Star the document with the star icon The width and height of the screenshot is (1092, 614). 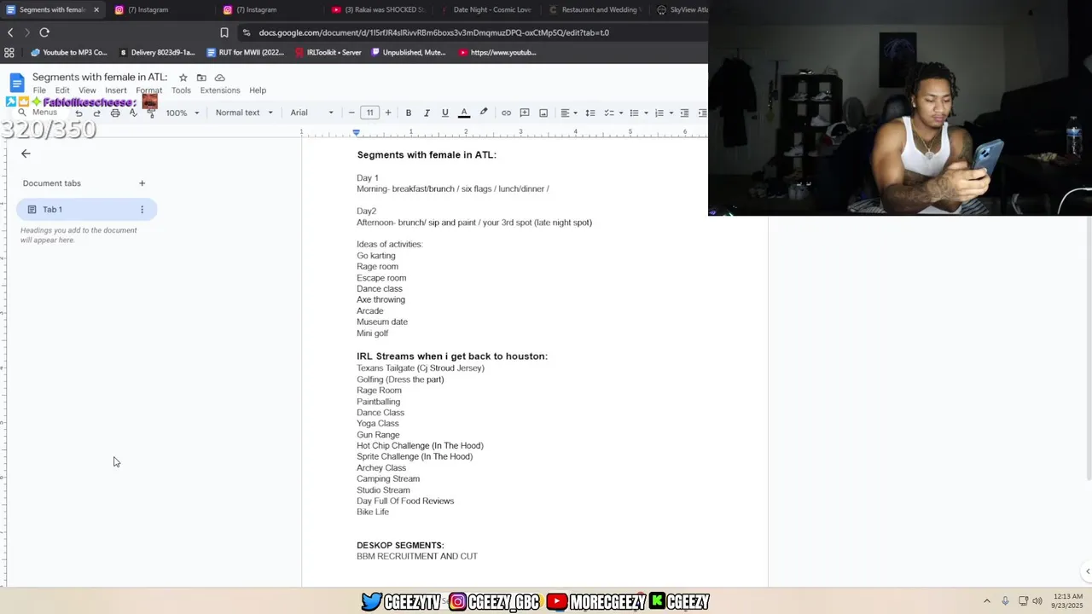click(183, 78)
